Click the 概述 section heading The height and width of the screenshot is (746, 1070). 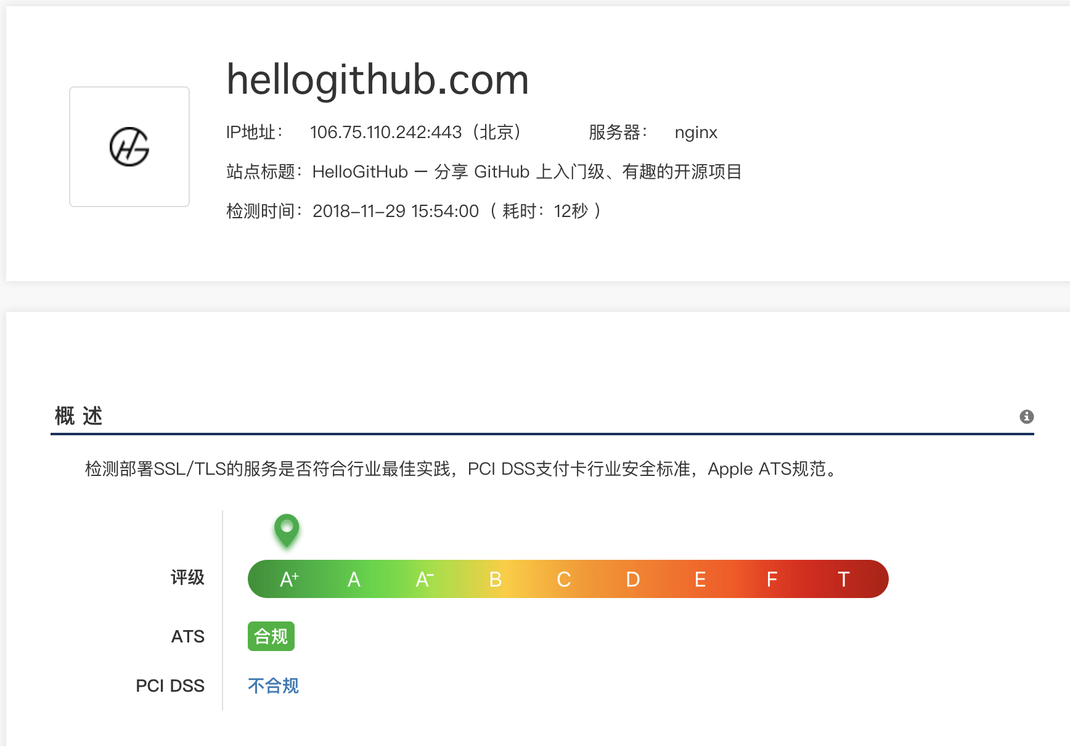[x=78, y=416]
